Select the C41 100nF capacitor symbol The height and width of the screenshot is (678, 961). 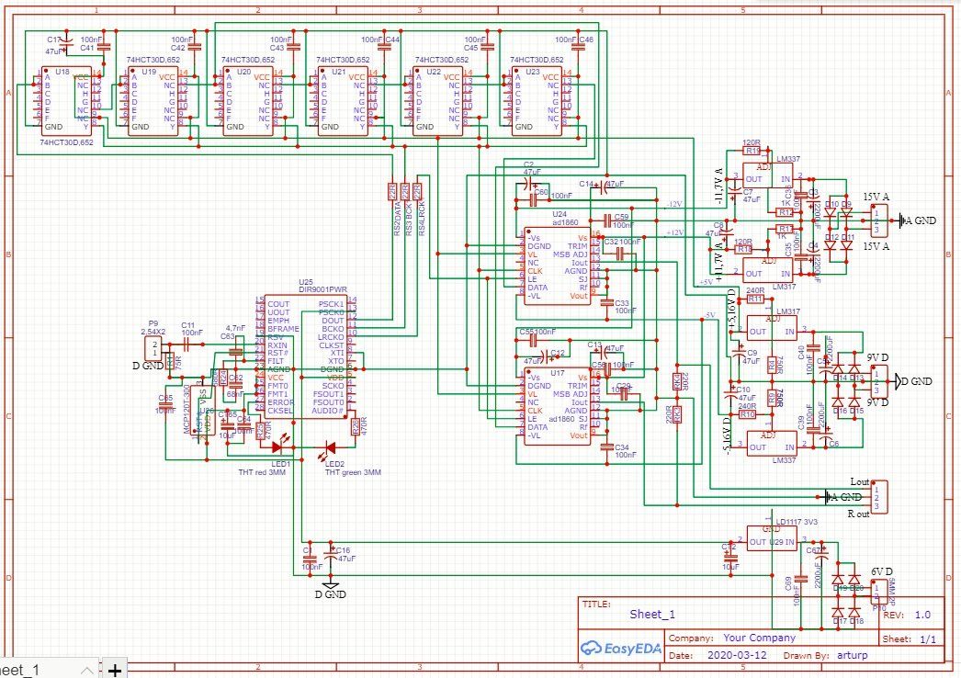[x=104, y=46]
